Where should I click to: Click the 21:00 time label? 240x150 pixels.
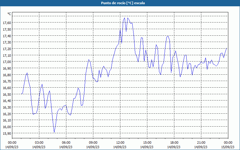201,143
